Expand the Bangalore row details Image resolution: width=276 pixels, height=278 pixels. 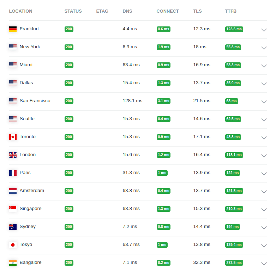point(264,264)
